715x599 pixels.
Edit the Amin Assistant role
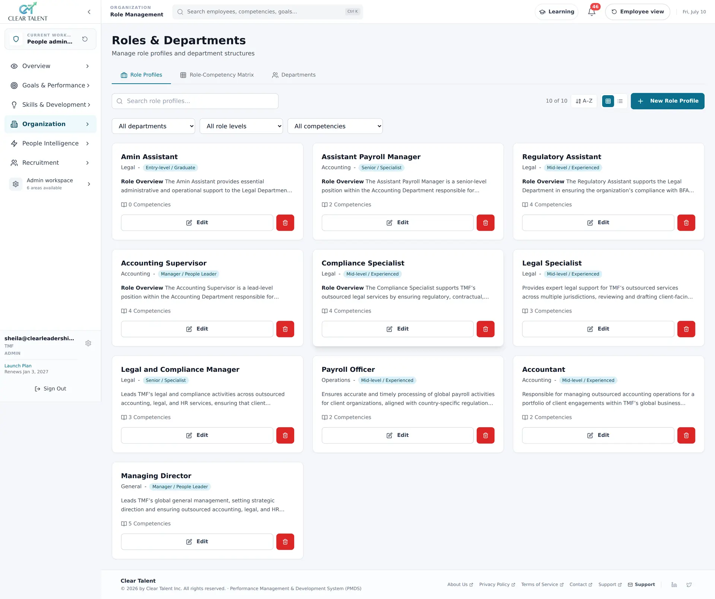click(197, 223)
